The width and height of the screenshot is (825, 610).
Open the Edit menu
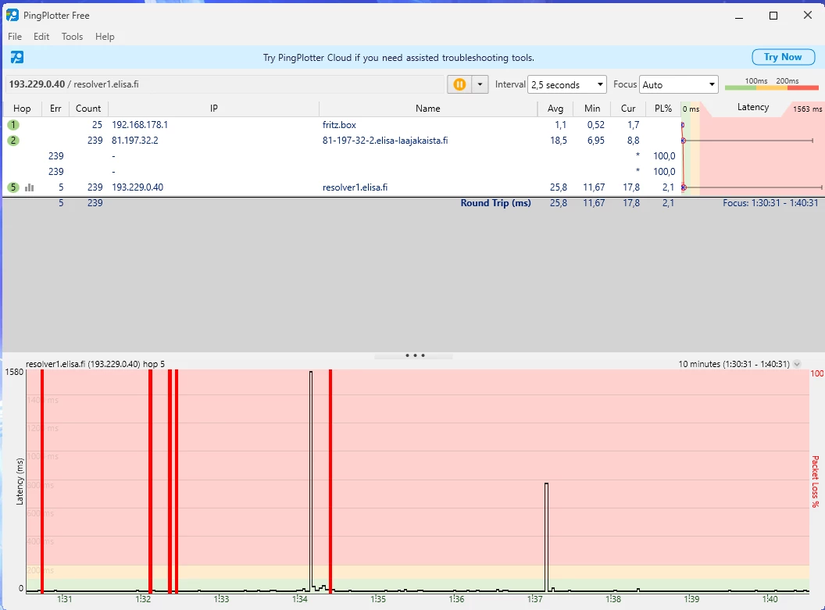pyautogui.click(x=41, y=36)
